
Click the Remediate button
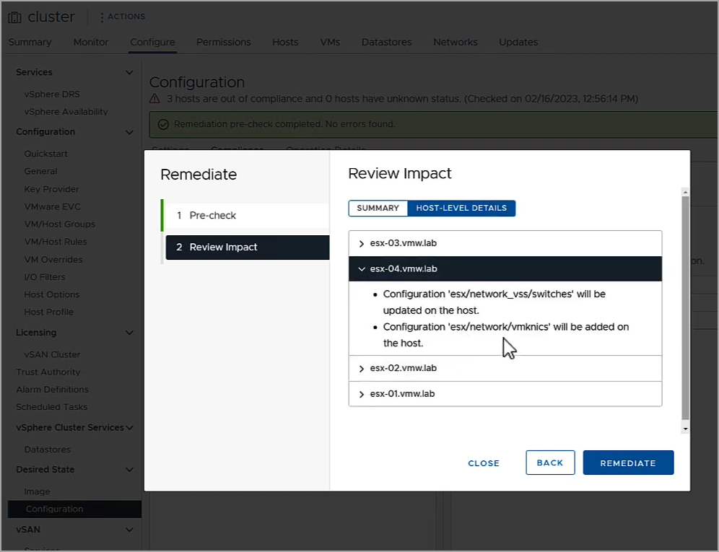(x=628, y=463)
